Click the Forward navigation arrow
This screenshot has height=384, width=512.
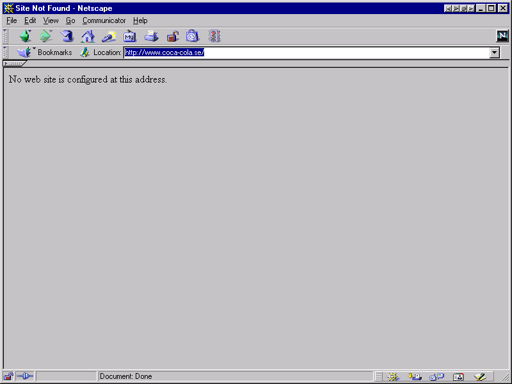pyautogui.click(x=45, y=36)
